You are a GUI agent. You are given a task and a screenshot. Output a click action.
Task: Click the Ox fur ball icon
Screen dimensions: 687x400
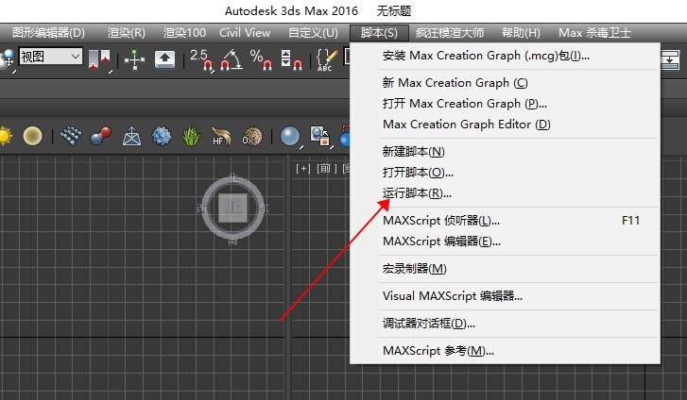tap(252, 136)
